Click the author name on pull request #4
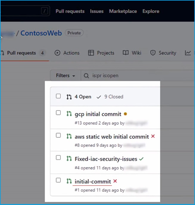This screenshot has height=205, width=195. click(136, 168)
